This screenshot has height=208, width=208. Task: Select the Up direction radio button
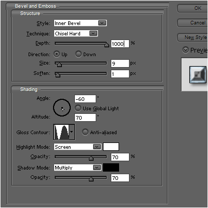pos(57,54)
